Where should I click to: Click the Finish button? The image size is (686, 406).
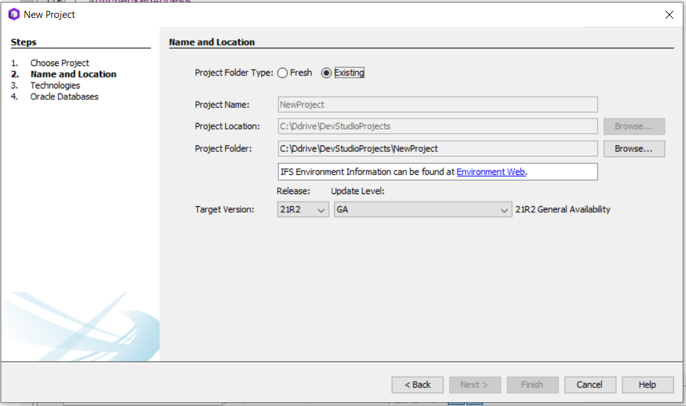pyautogui.click(x=532, y=384)
